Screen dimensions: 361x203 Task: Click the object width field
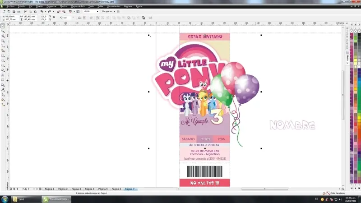pos(29,17)
